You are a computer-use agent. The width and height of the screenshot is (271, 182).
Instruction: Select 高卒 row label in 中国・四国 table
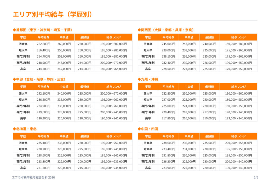(148, 168)
